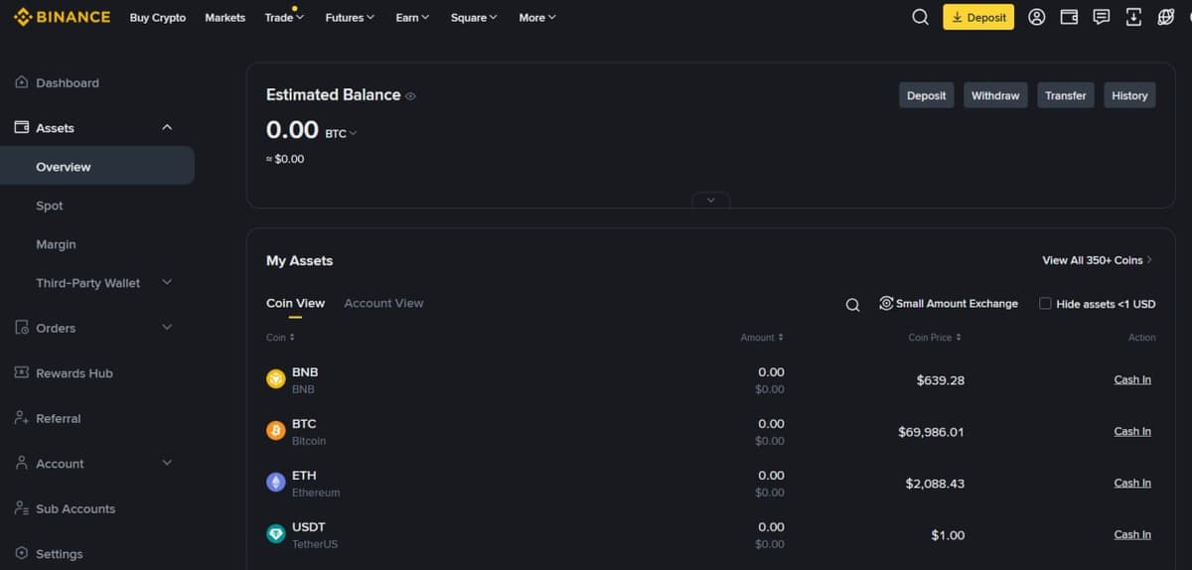
Task: Switch to the Account View tab
Action: [x=383, y=303]
